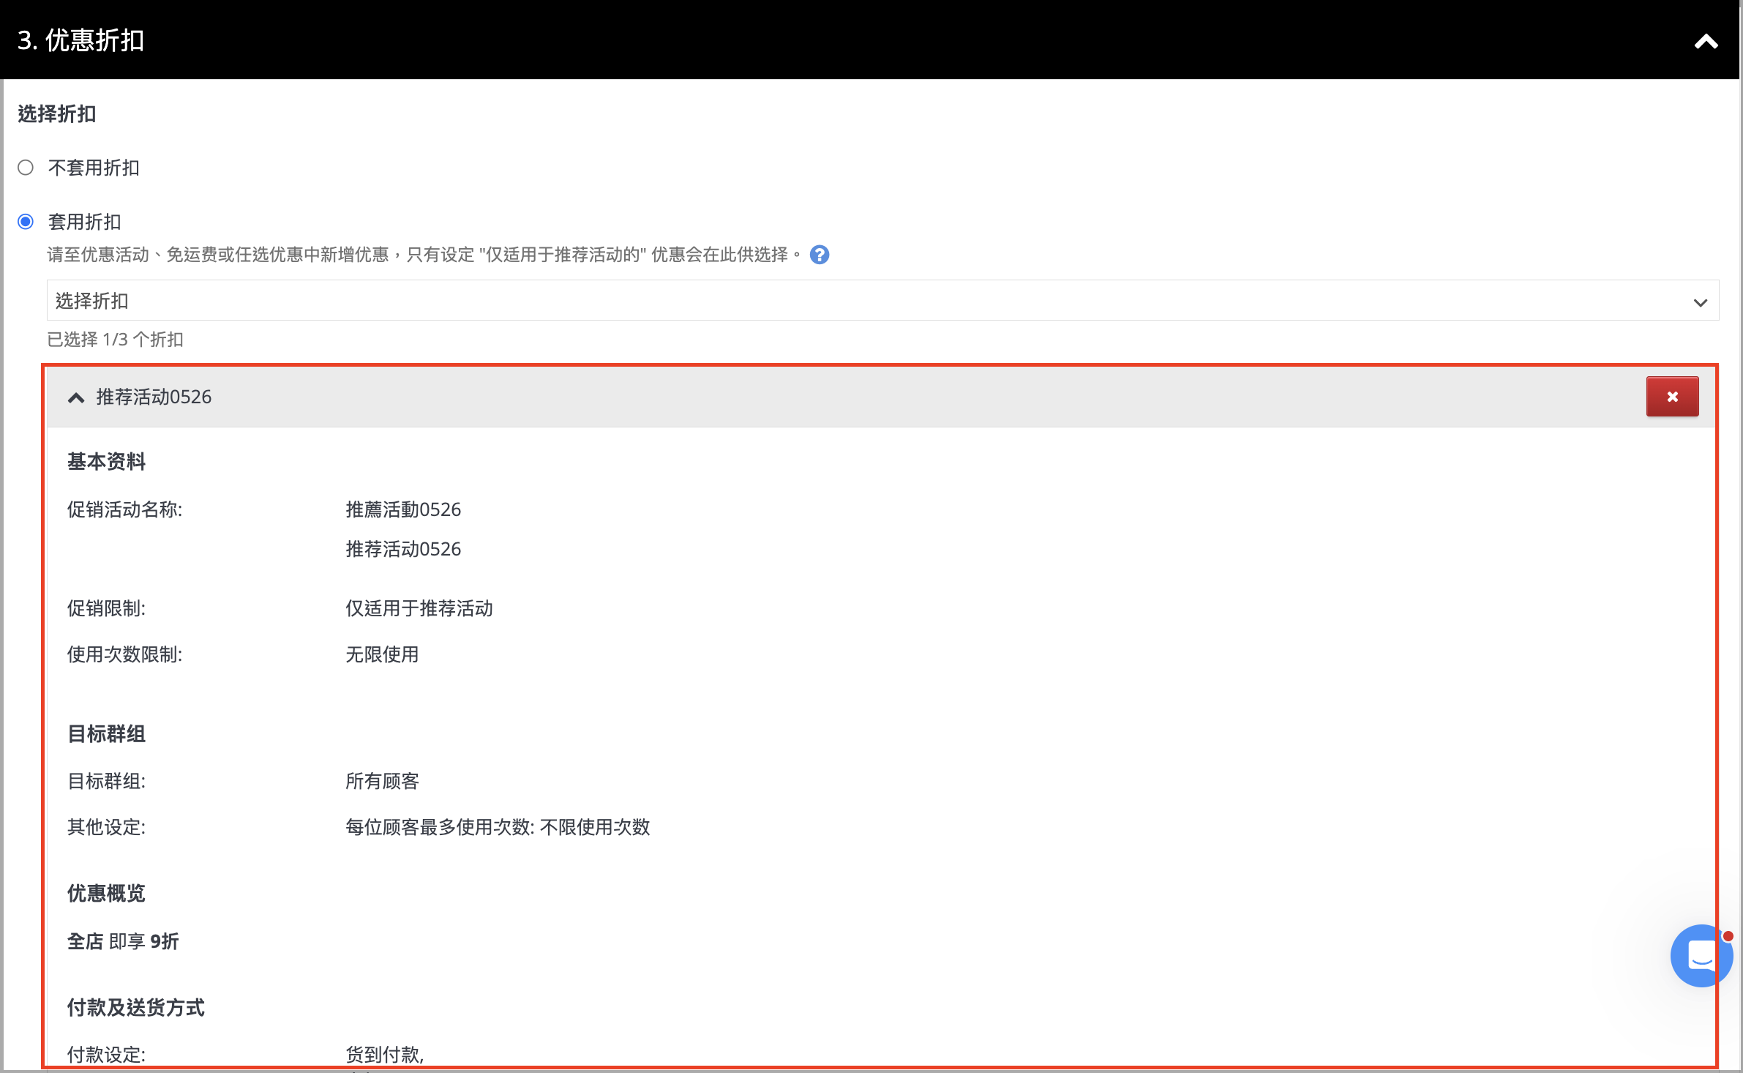Click the 所有顾客 target group value
1743x1073 pixels.
coord(382,781)
